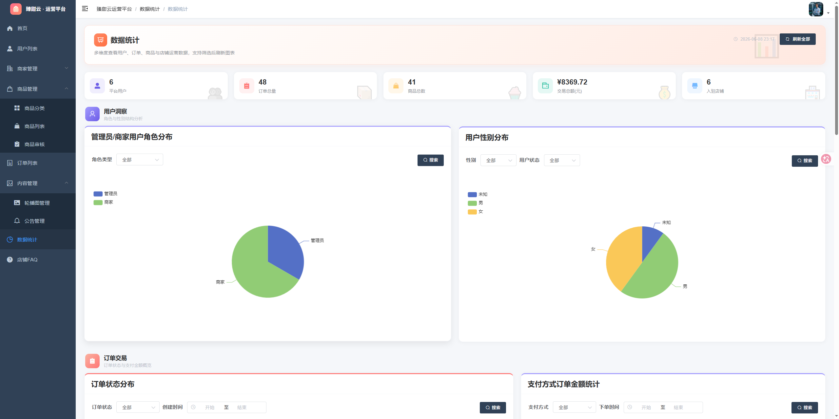Screen dimensions: 839x419
Task: Click the orange 数据统计 header icon
Action: (x=101, y=40)
